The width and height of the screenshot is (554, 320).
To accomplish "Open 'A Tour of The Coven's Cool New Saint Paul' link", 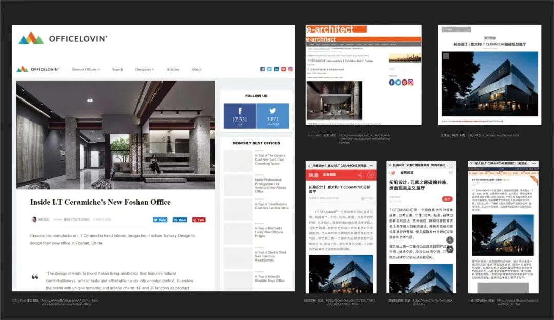I will click(x=270, y=159).
